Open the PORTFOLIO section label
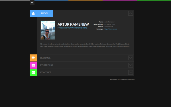 tap(46, 65)
